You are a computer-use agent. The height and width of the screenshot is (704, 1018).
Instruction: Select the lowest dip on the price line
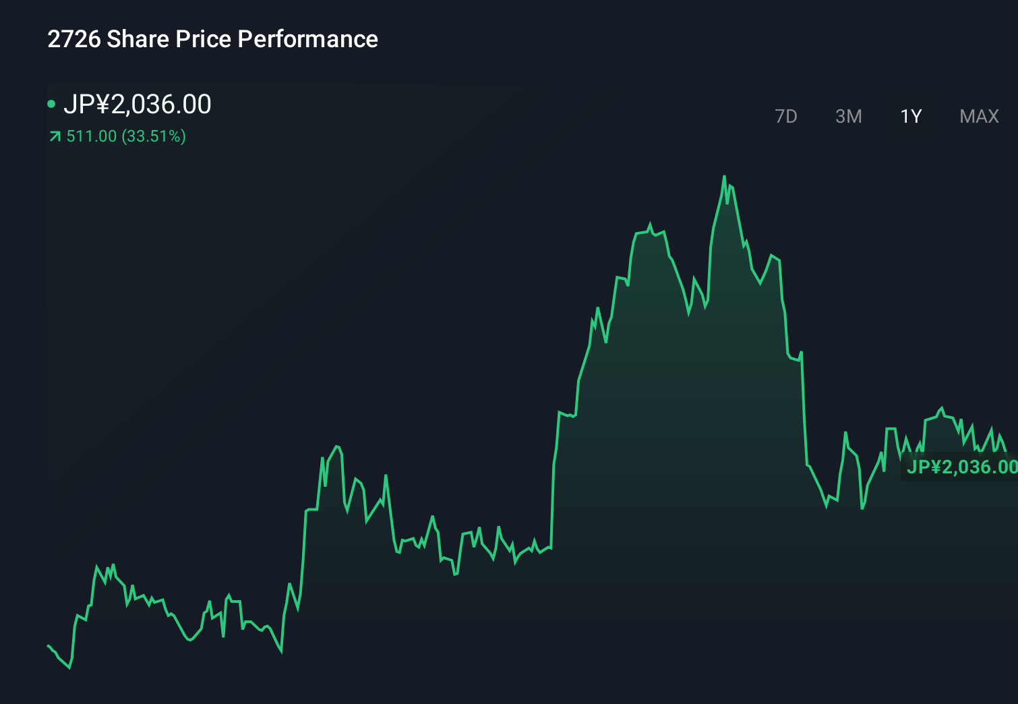(70, 669)
